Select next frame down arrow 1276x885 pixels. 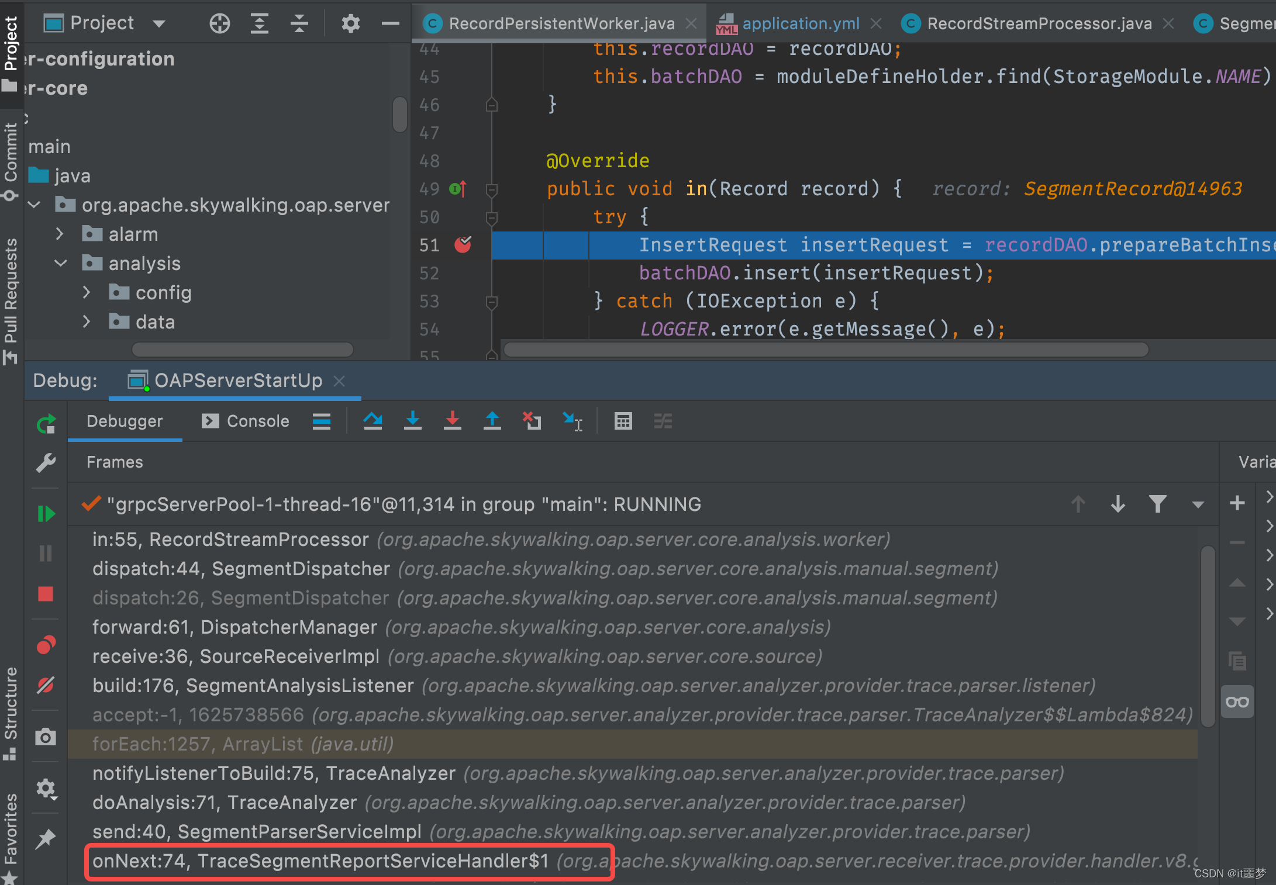[x=1118, y=504]
